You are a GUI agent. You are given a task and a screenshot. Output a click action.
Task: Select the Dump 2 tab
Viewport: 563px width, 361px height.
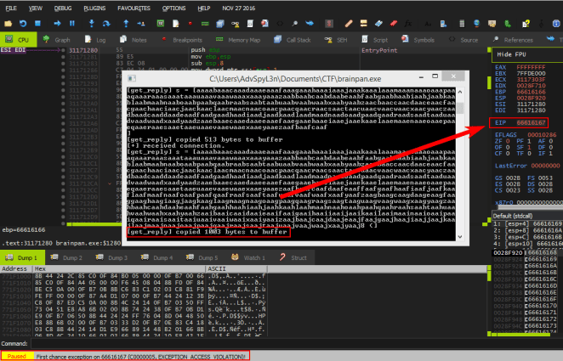pyautogui.click(x=67, y=257)
